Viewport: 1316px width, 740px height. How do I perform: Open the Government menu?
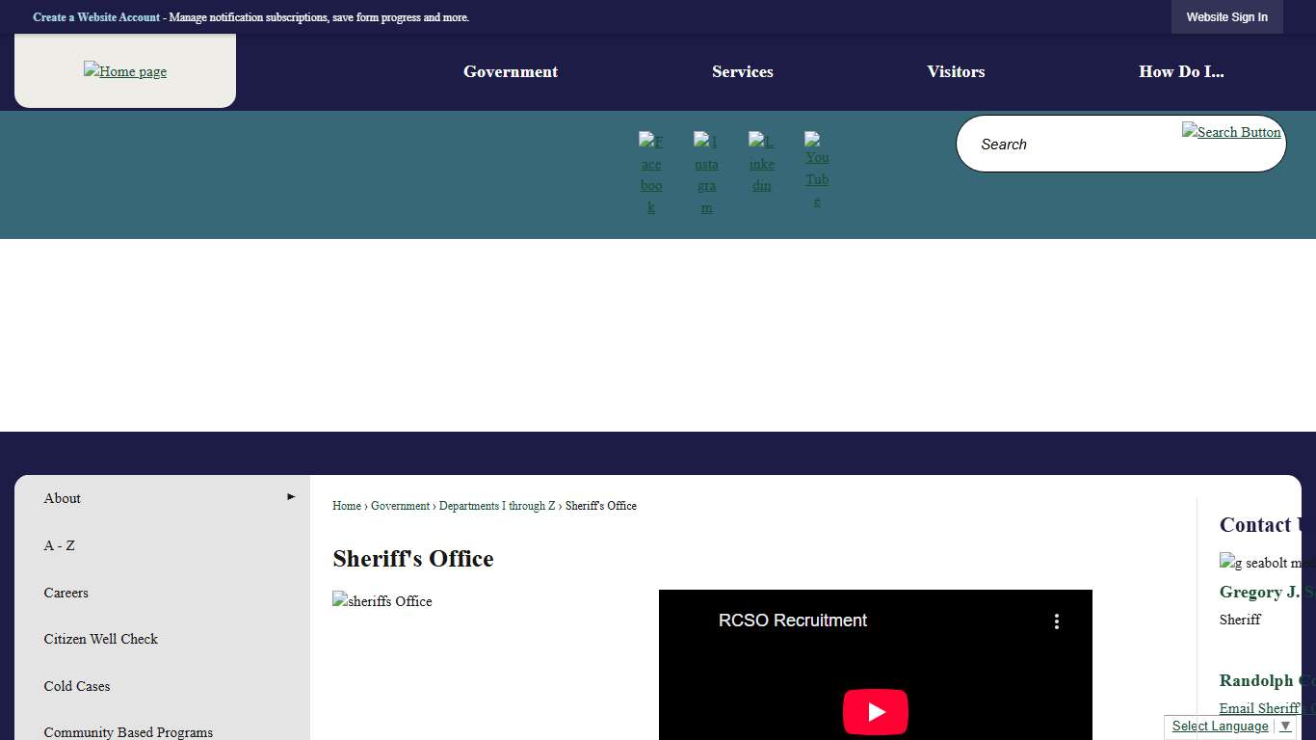510,72
